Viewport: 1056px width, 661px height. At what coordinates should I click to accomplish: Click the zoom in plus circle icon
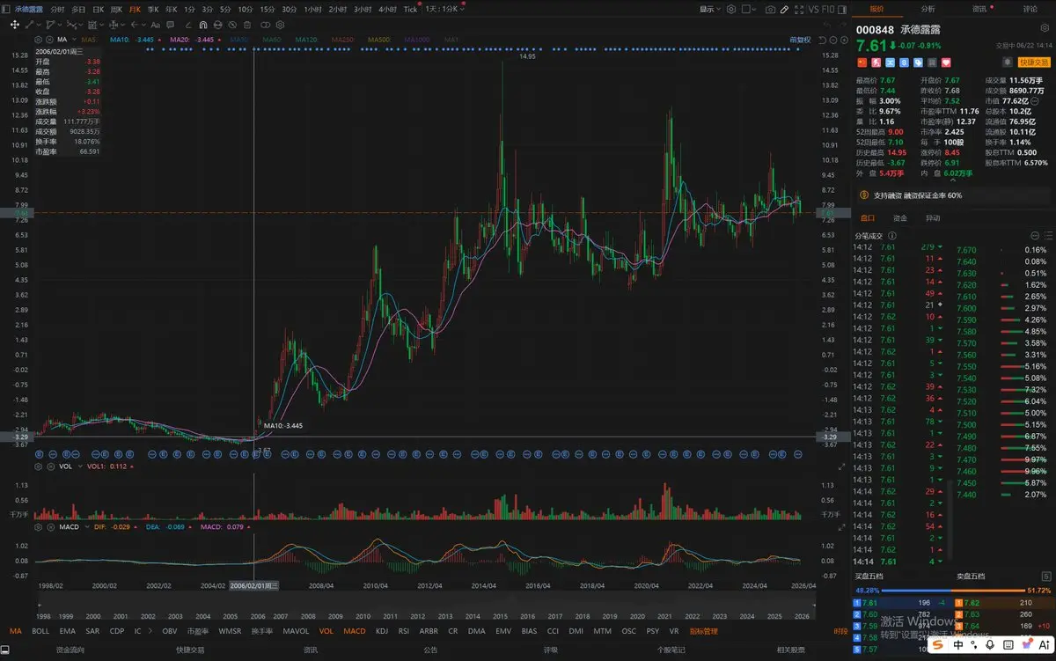[844, 40]
